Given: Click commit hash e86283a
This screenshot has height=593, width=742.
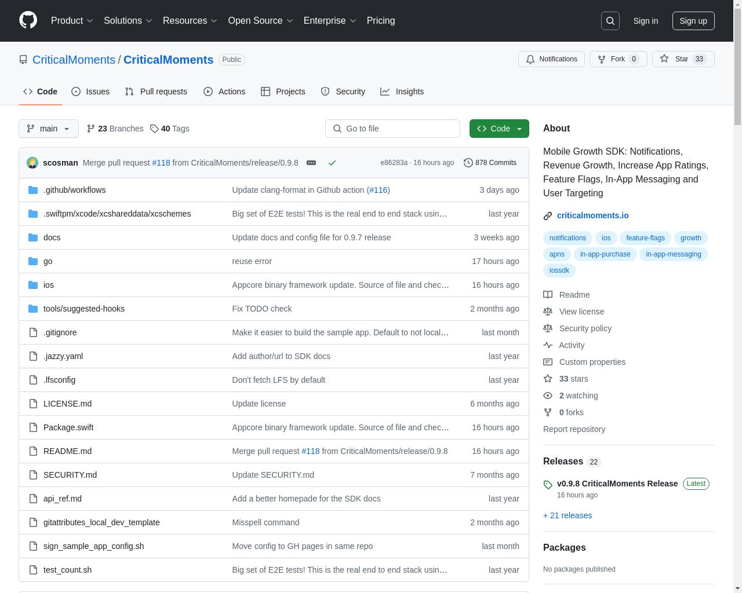Looking at the screenshot, I should [394, 163].
